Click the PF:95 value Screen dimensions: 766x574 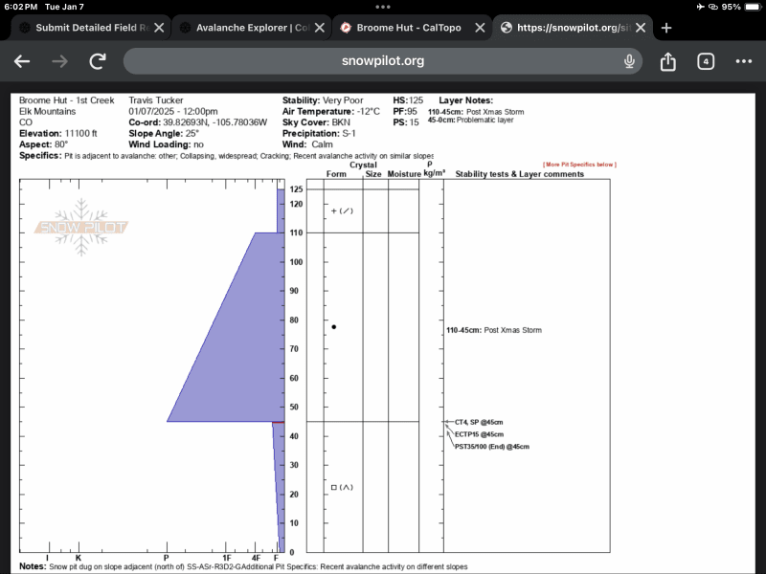click(405, 111)
